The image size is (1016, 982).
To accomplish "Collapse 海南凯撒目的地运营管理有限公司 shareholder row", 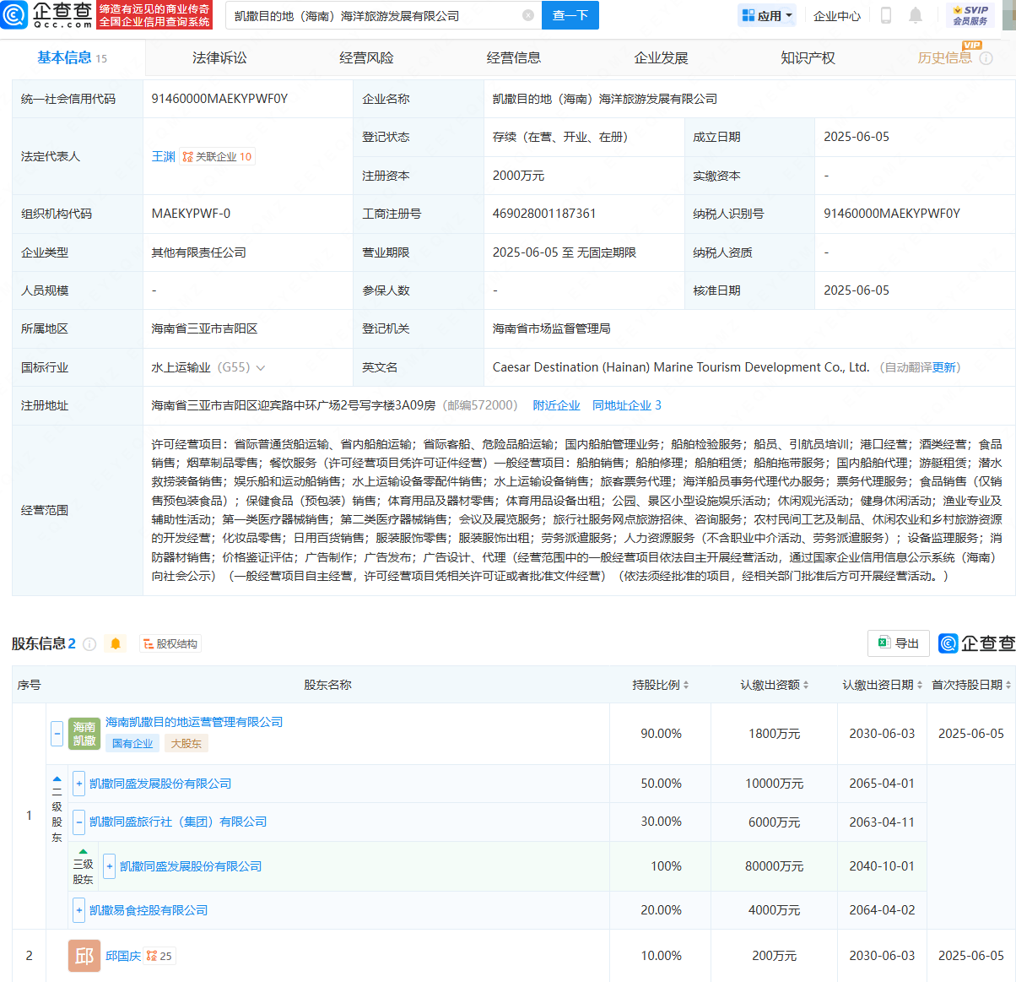I will pos(57,734).
